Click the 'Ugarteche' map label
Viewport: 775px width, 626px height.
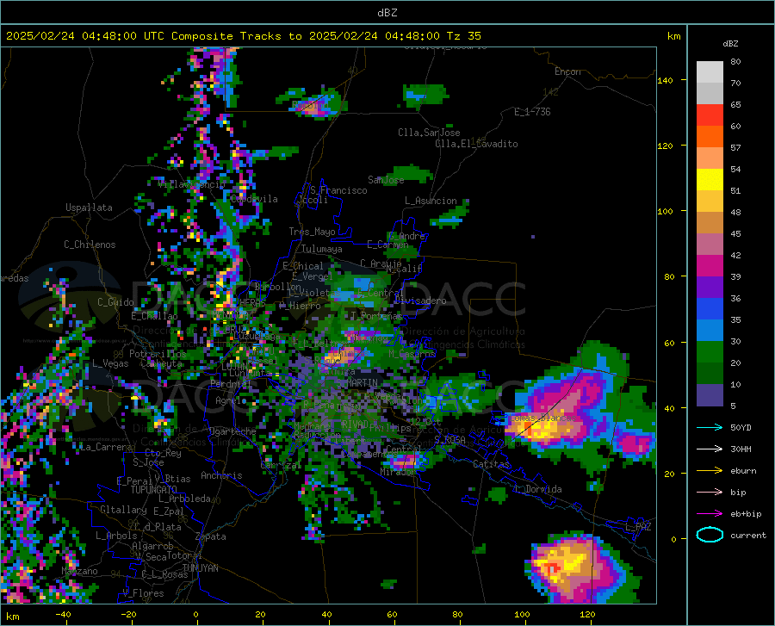(232, 431)
